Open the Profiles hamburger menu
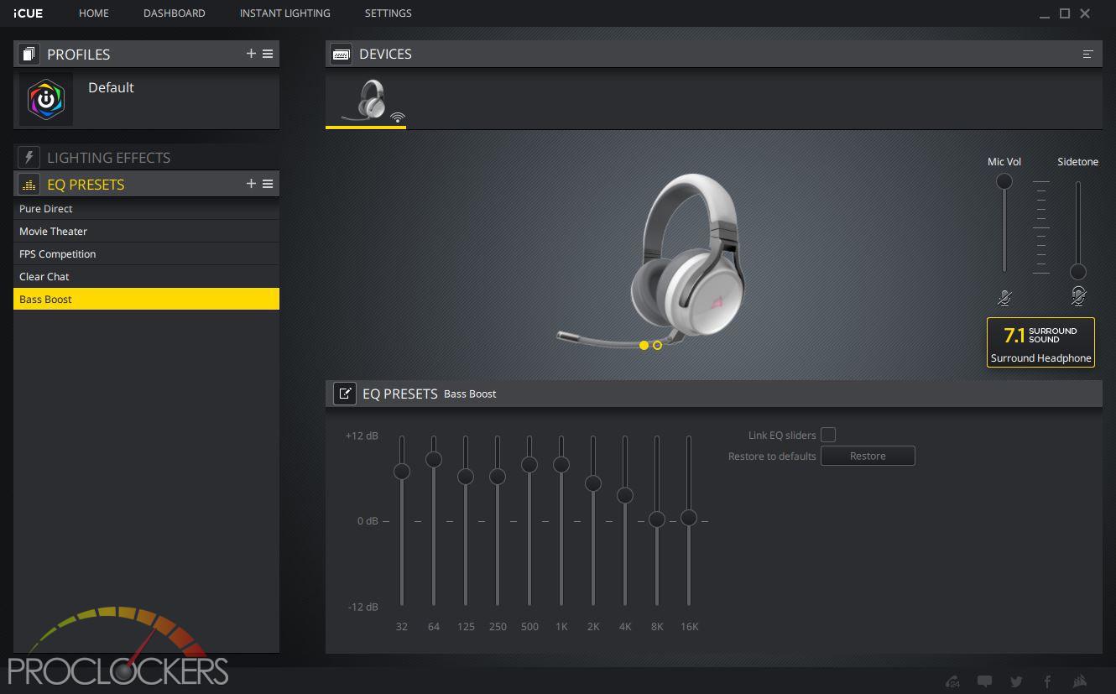This screenshot has width=1116, height=694. [268, 54]
